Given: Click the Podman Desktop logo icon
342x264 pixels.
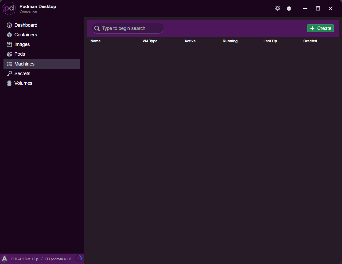Looking at the screenshot, I should [x=9, y=9].
